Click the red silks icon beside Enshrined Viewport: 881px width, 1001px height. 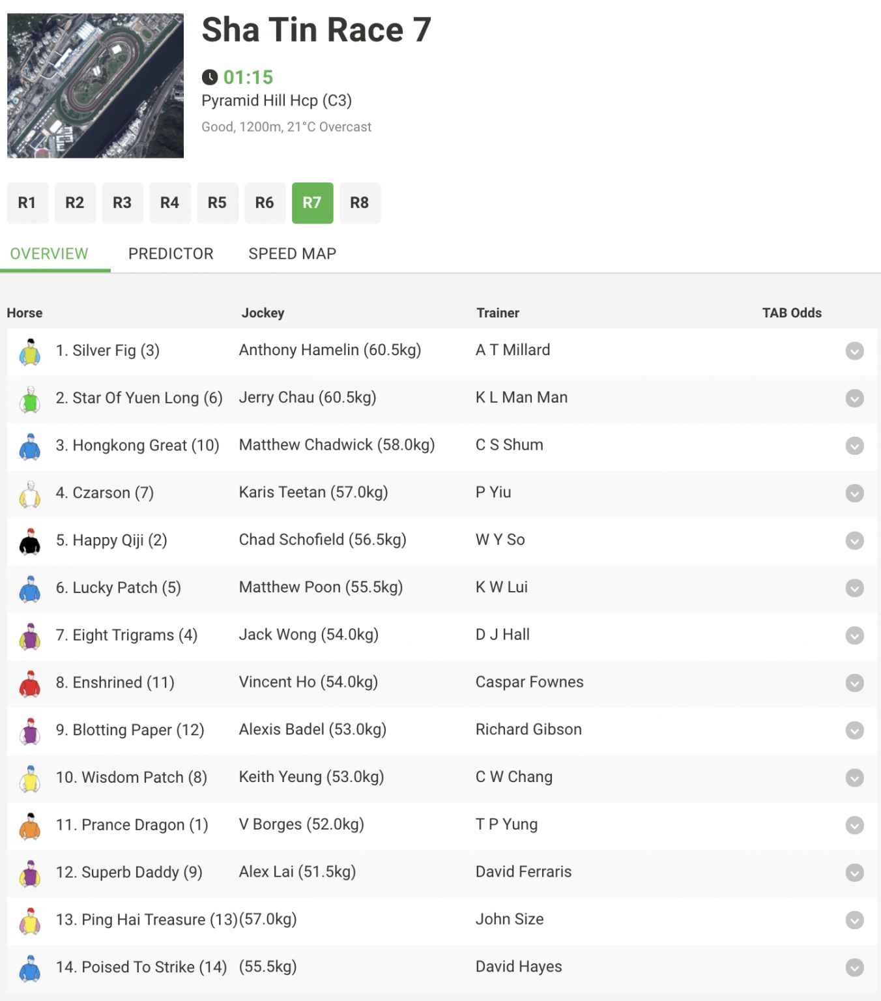[30, 683]
